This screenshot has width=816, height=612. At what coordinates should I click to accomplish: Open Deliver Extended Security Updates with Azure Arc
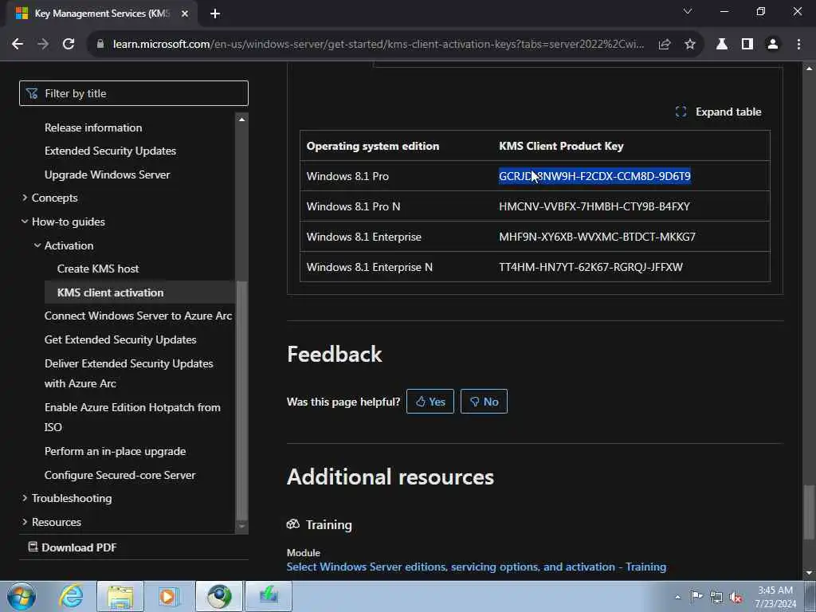point(128,373)
